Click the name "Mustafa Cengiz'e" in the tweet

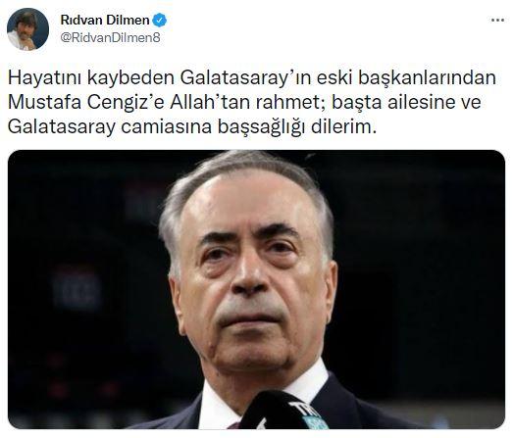pos(86,102)
